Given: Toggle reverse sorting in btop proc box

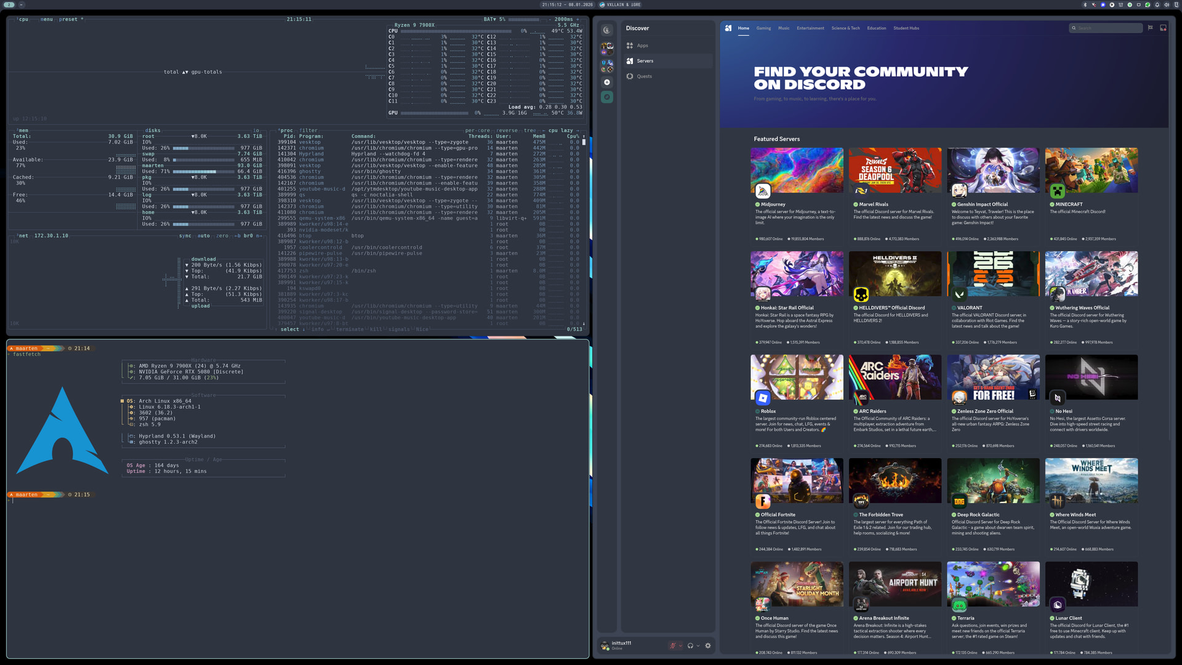Looking at the screenshot, I should click(507, 131).
